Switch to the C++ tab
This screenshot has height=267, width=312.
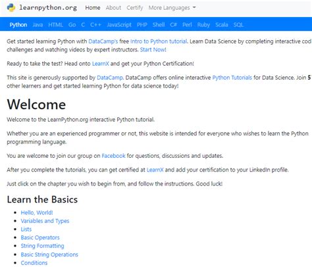[95, 25]
